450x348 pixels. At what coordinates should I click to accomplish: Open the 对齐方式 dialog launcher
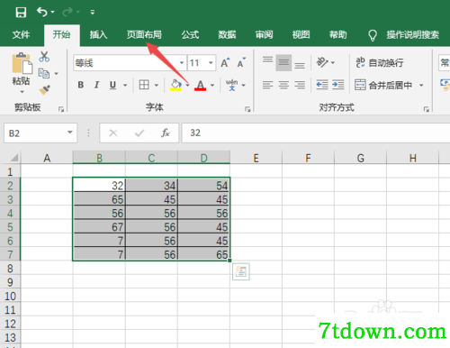[426, 109]
